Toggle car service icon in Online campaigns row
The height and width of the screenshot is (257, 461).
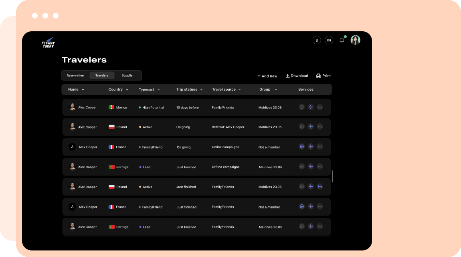coord(301,147)
